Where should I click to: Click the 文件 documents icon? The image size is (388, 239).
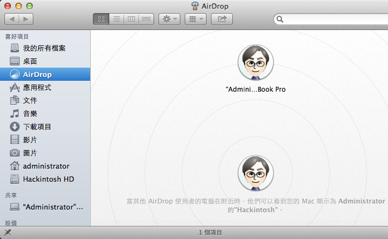pos(15,100)
